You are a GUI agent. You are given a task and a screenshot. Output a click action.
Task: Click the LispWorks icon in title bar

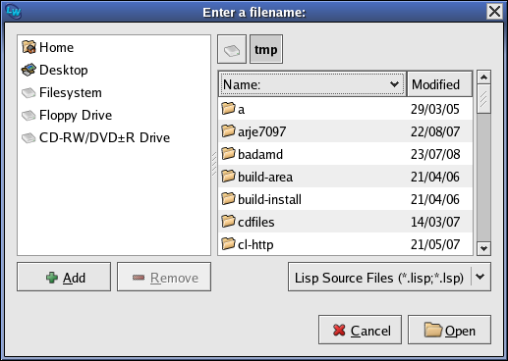[14, 12]
